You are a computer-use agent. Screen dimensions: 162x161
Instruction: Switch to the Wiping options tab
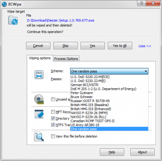[x=40, y=58]
